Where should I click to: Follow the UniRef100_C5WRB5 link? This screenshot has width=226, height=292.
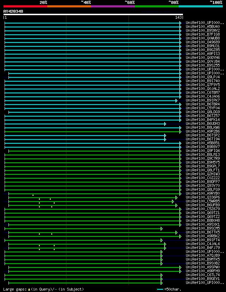click(203, 201)
